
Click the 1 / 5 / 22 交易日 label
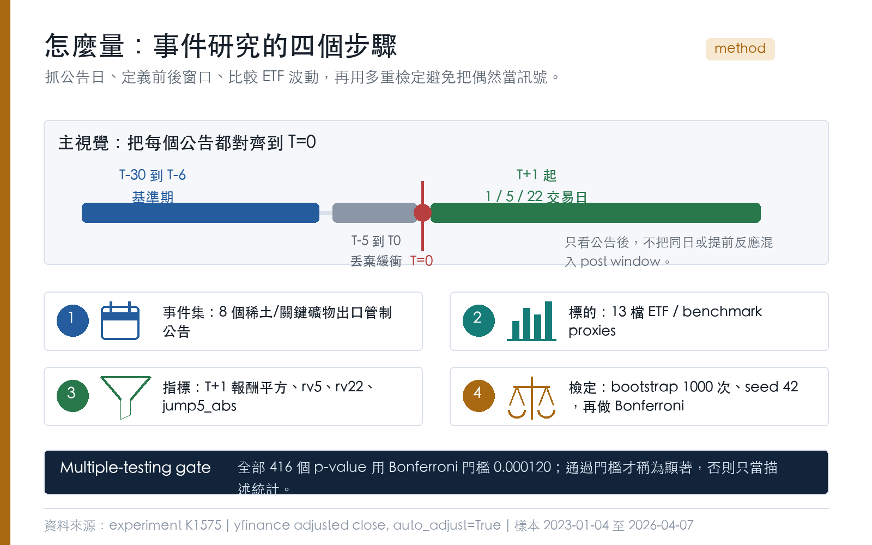pos(536,196)
